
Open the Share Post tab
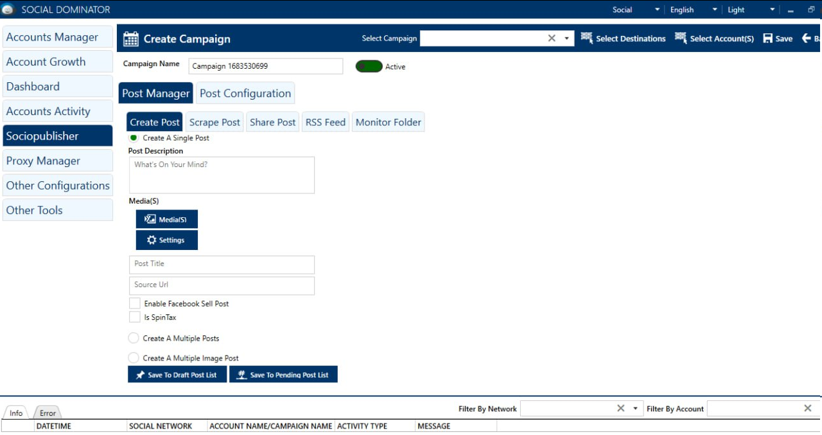click(273, 122)
